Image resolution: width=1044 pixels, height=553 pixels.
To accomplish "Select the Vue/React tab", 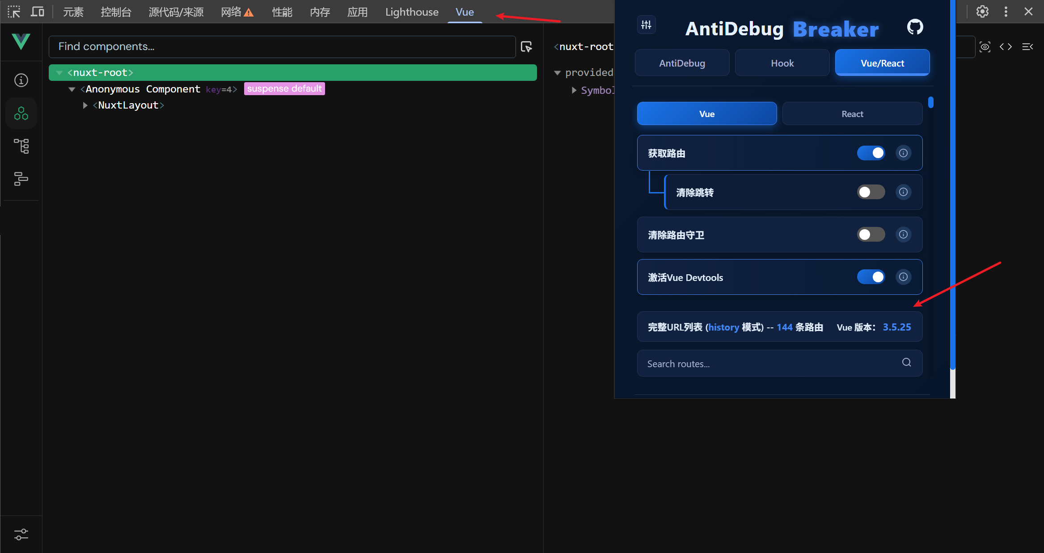I will pos(883,63).
